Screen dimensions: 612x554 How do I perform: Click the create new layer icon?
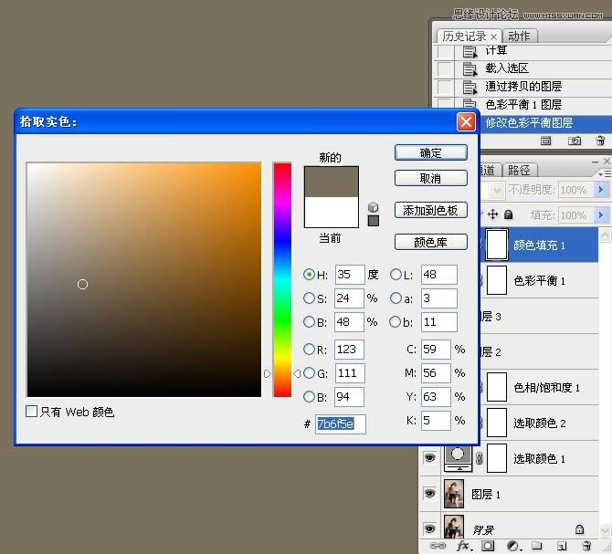point(561,546)
